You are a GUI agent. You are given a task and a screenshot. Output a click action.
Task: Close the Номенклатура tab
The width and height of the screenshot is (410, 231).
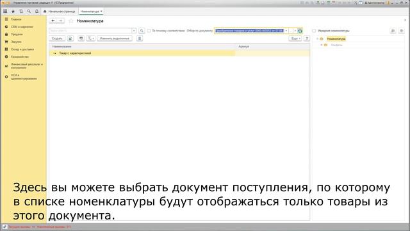[x=101, y=12]
